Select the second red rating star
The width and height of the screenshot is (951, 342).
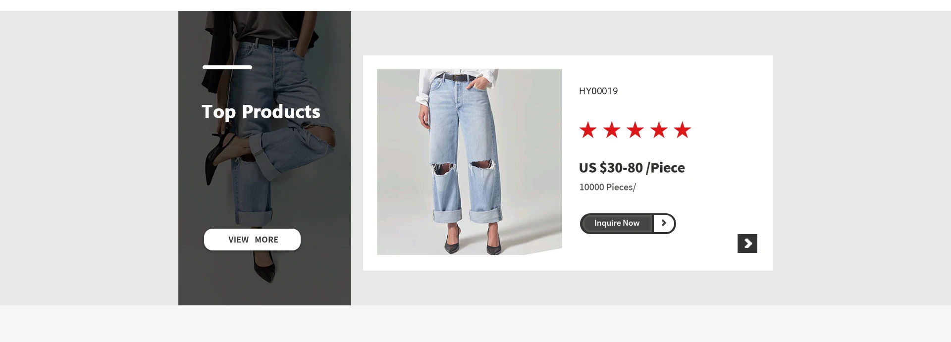tap(612, 130)
